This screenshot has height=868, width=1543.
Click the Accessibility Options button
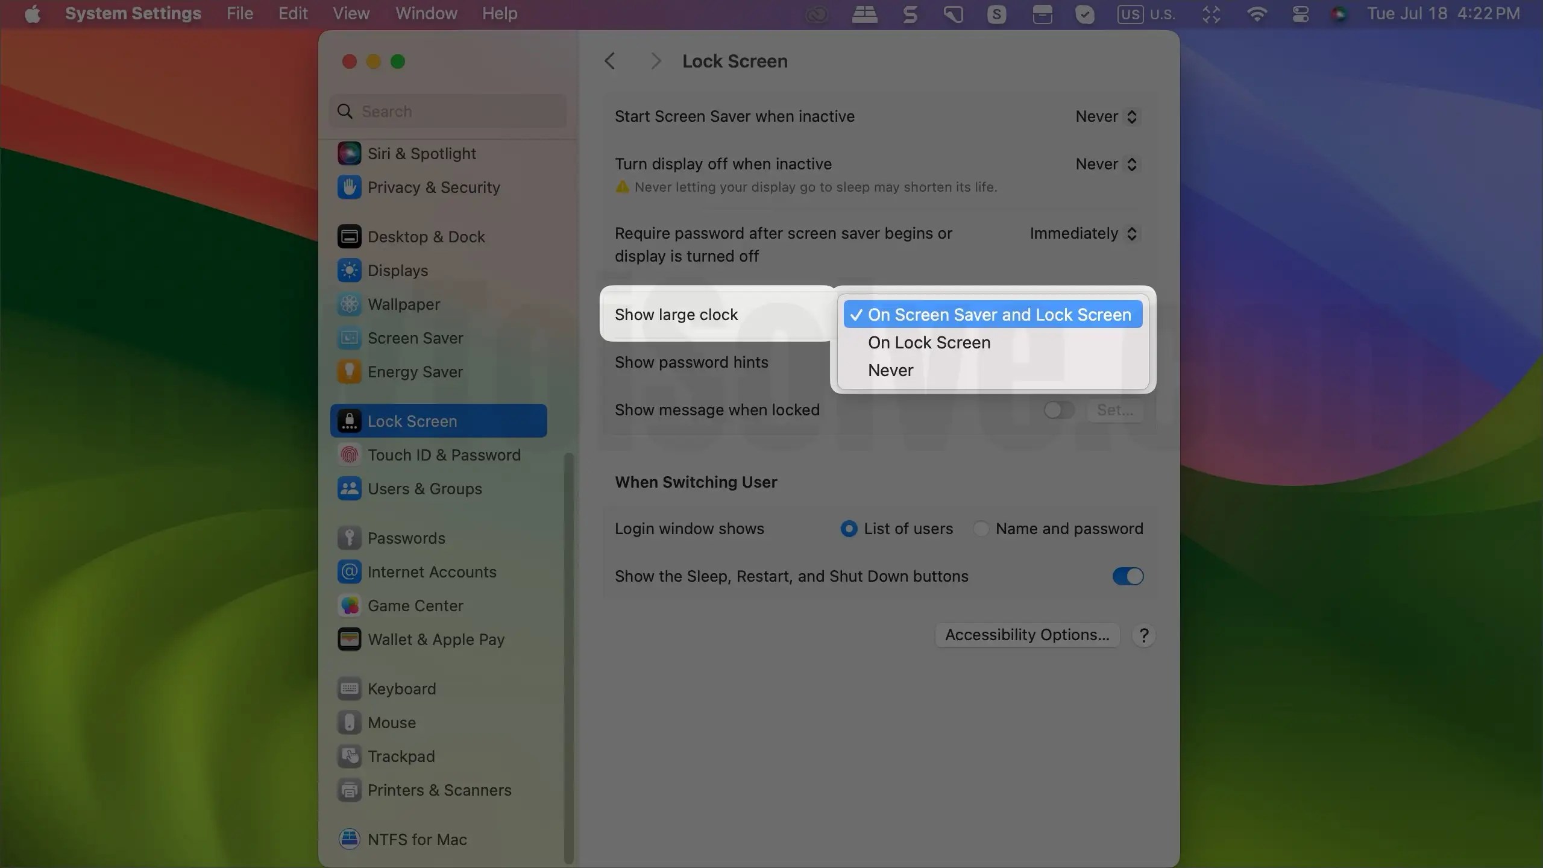1026,634
